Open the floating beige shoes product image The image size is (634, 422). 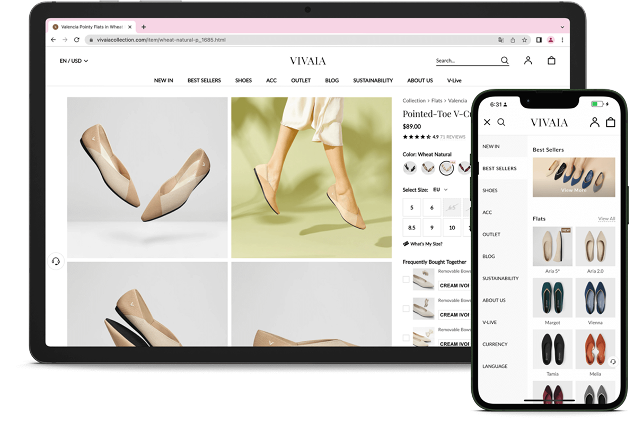pos(147,177)
